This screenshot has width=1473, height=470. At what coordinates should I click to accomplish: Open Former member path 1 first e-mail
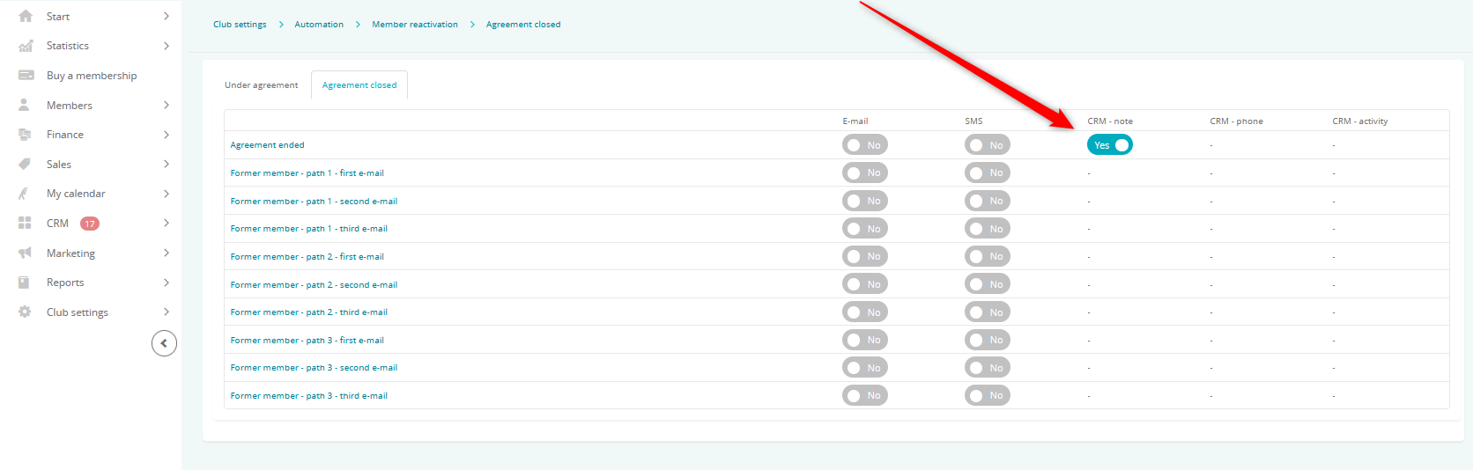point(307,173)
